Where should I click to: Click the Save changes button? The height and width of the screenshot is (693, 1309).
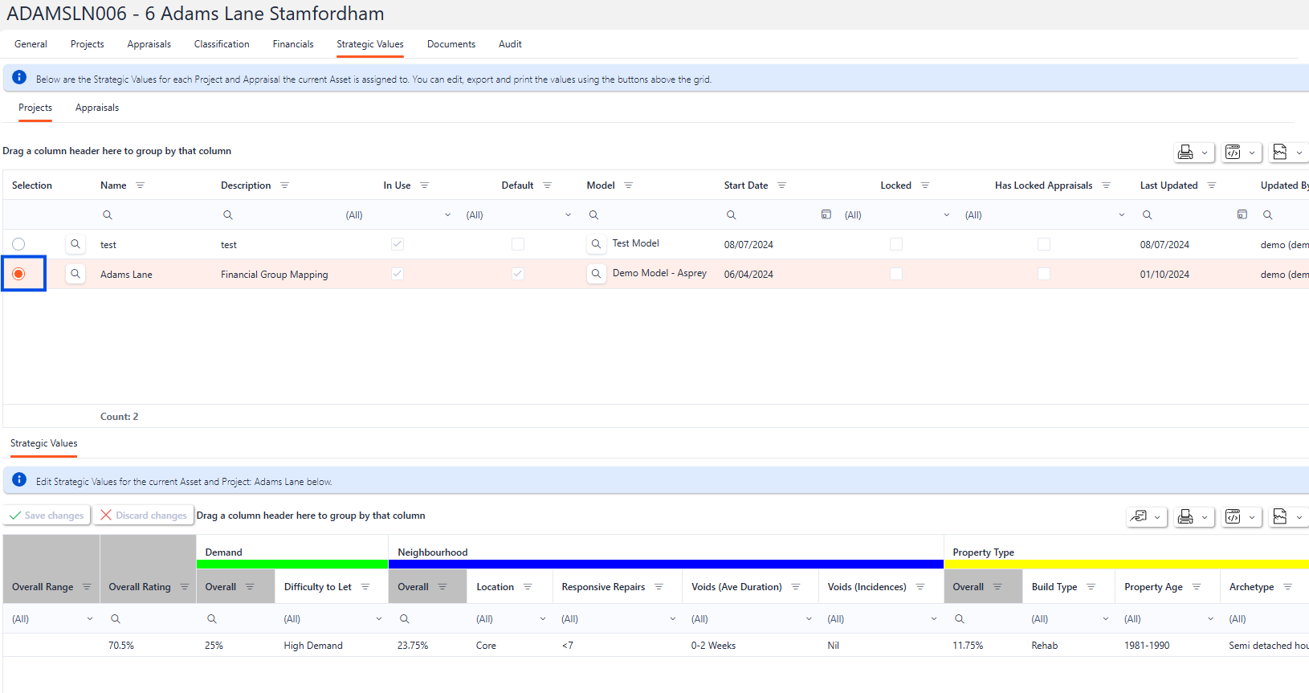(47, 516)
